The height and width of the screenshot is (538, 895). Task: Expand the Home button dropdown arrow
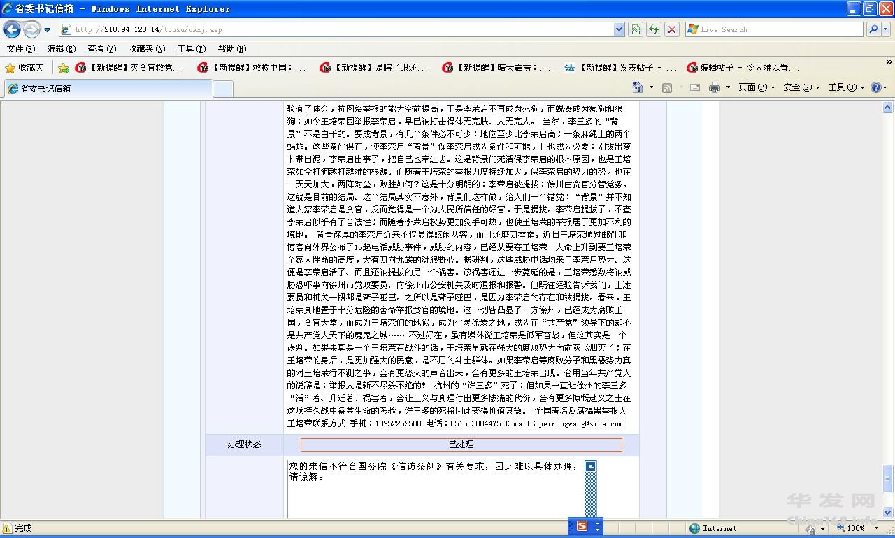pyautogui.click(x=651, y=87)
